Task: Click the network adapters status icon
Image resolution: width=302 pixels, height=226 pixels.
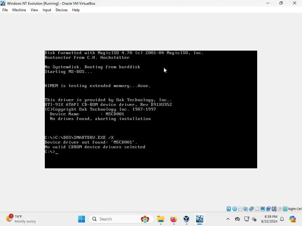Action: (x=251, y=209)
